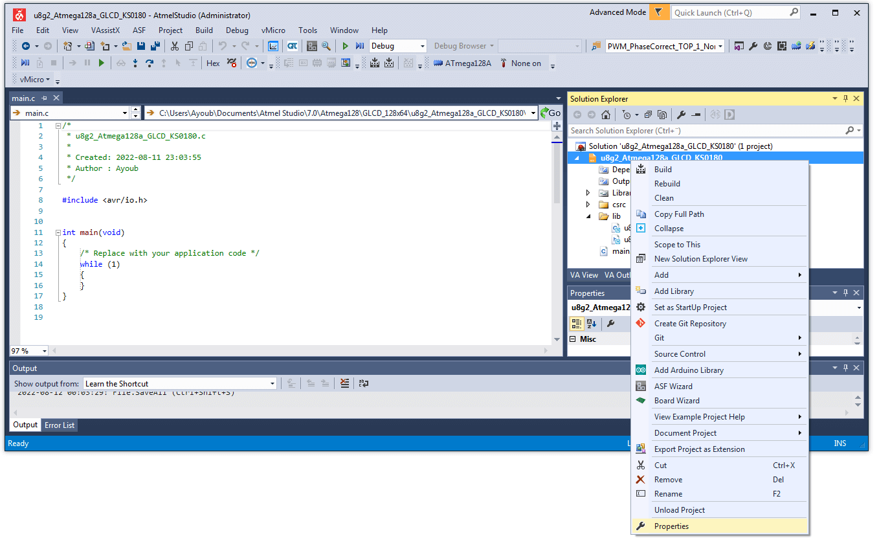The image size is (890, 538).
Task: Click the Find in Files magnifier icon
Action: (x=326, y=46)
